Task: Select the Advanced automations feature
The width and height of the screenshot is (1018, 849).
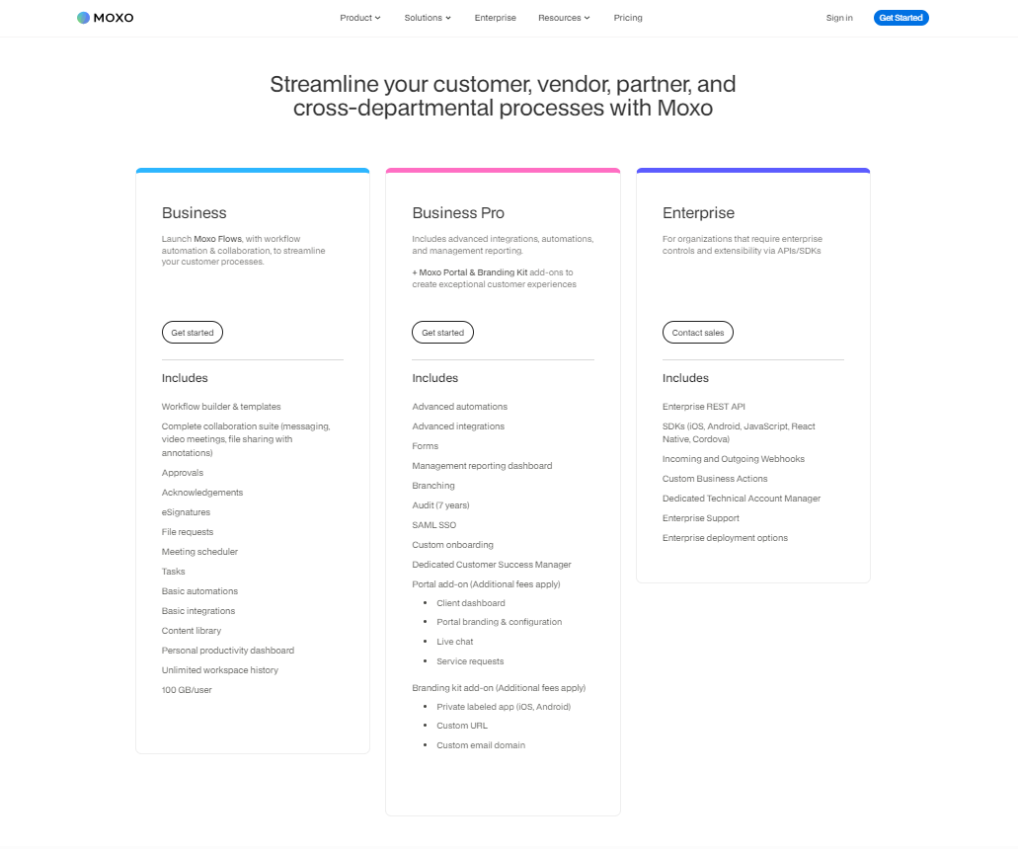Action: pos(459,406)
